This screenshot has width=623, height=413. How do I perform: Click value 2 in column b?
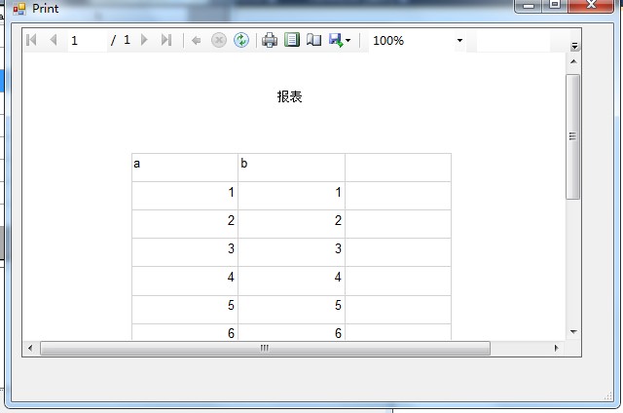[x=338, y=220]
